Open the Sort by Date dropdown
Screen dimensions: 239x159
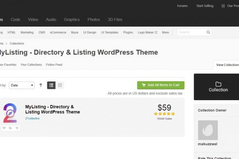tap(22, 85)
